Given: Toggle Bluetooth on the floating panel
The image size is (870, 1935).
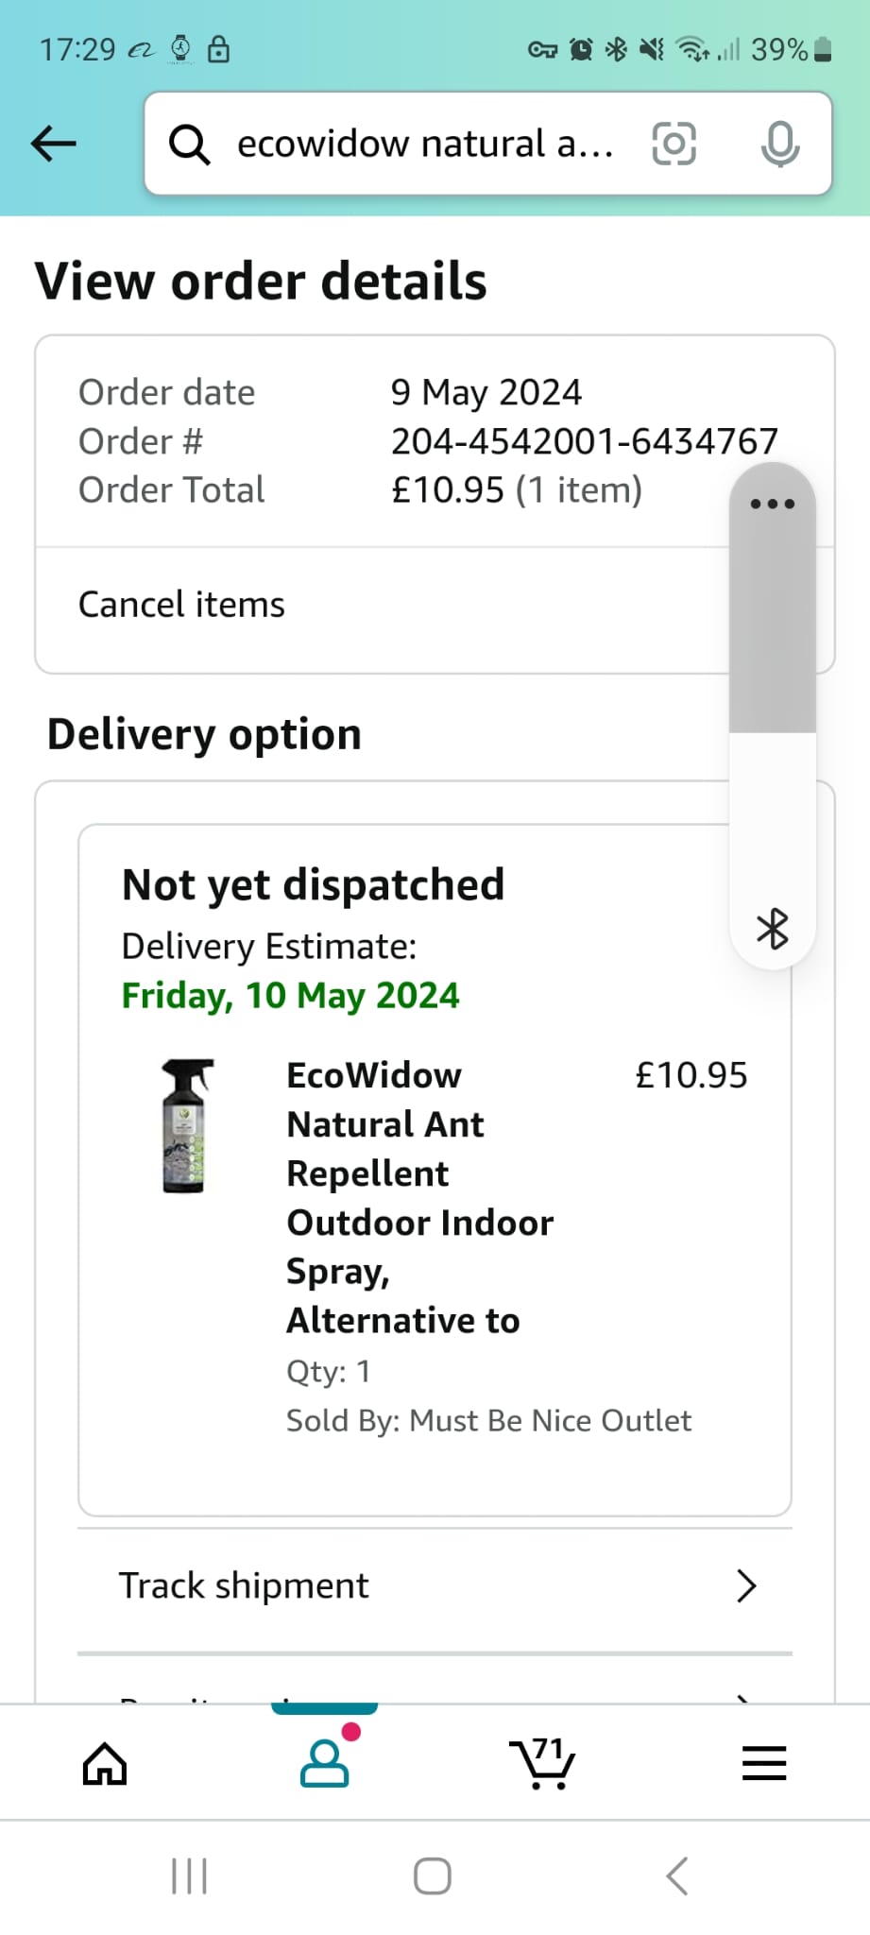Looking at the screenshot, I should click(773, 929).
